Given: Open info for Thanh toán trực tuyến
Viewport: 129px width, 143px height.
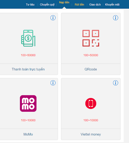Looking at the screenshot, I should click(x=53, y=18).
